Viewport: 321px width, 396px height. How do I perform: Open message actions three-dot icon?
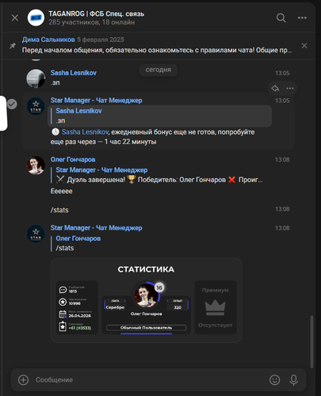(290, 88)
